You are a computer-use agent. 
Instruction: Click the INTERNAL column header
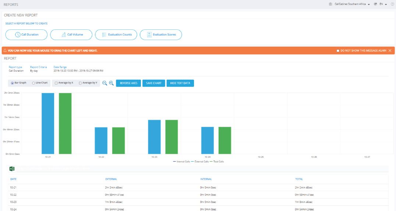coord(206,179)
